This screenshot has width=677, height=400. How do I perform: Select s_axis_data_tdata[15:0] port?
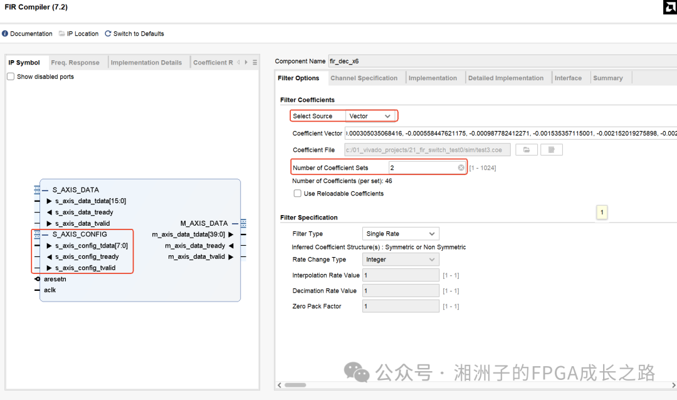tap(91, 201)
